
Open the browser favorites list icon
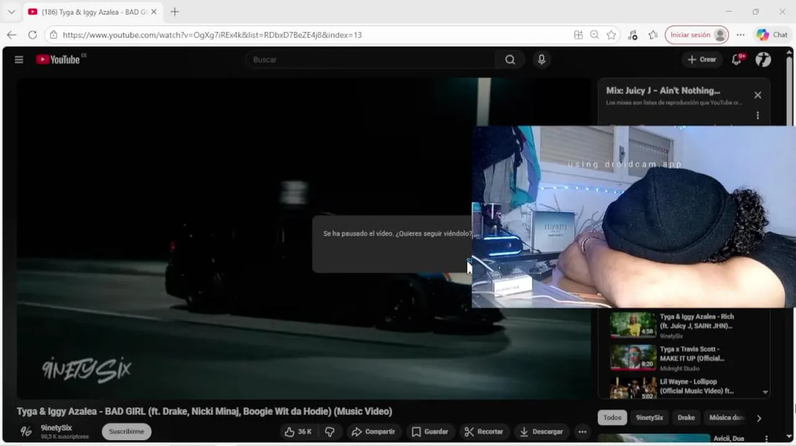[x=653, y=35]
